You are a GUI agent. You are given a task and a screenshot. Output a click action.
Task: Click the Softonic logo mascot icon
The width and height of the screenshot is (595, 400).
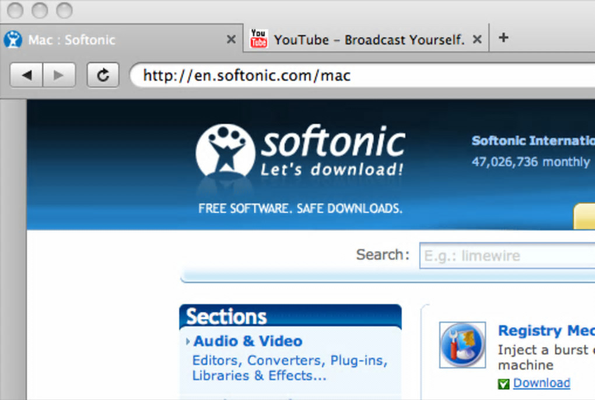click(225, 150)
